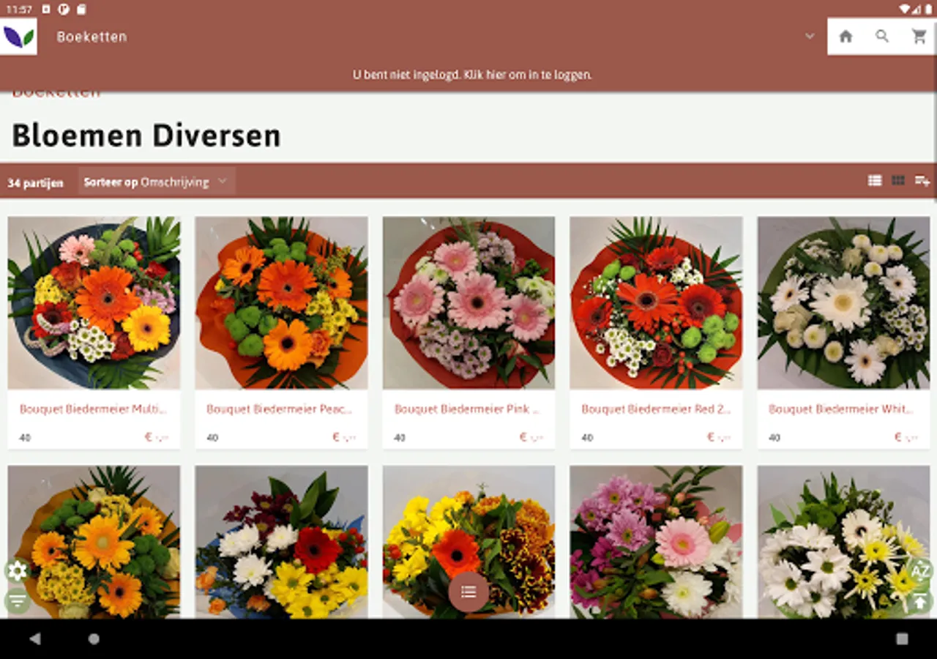The width and height of the screenshot is (937, 659).
Task: Click the price on Biedermeier Multi card
Action: point(157,437)
